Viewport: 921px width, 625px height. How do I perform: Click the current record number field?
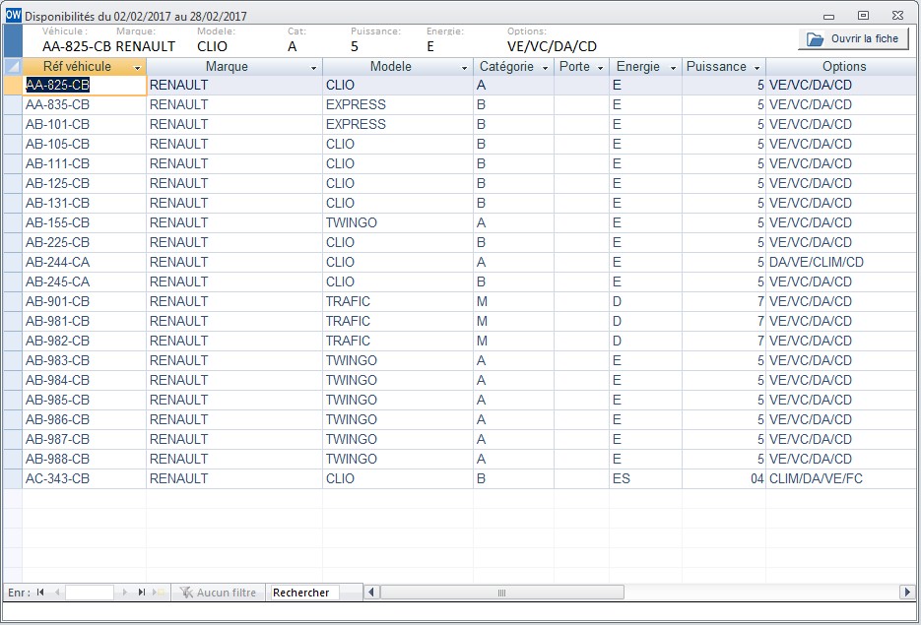click(x=90, y=593)
